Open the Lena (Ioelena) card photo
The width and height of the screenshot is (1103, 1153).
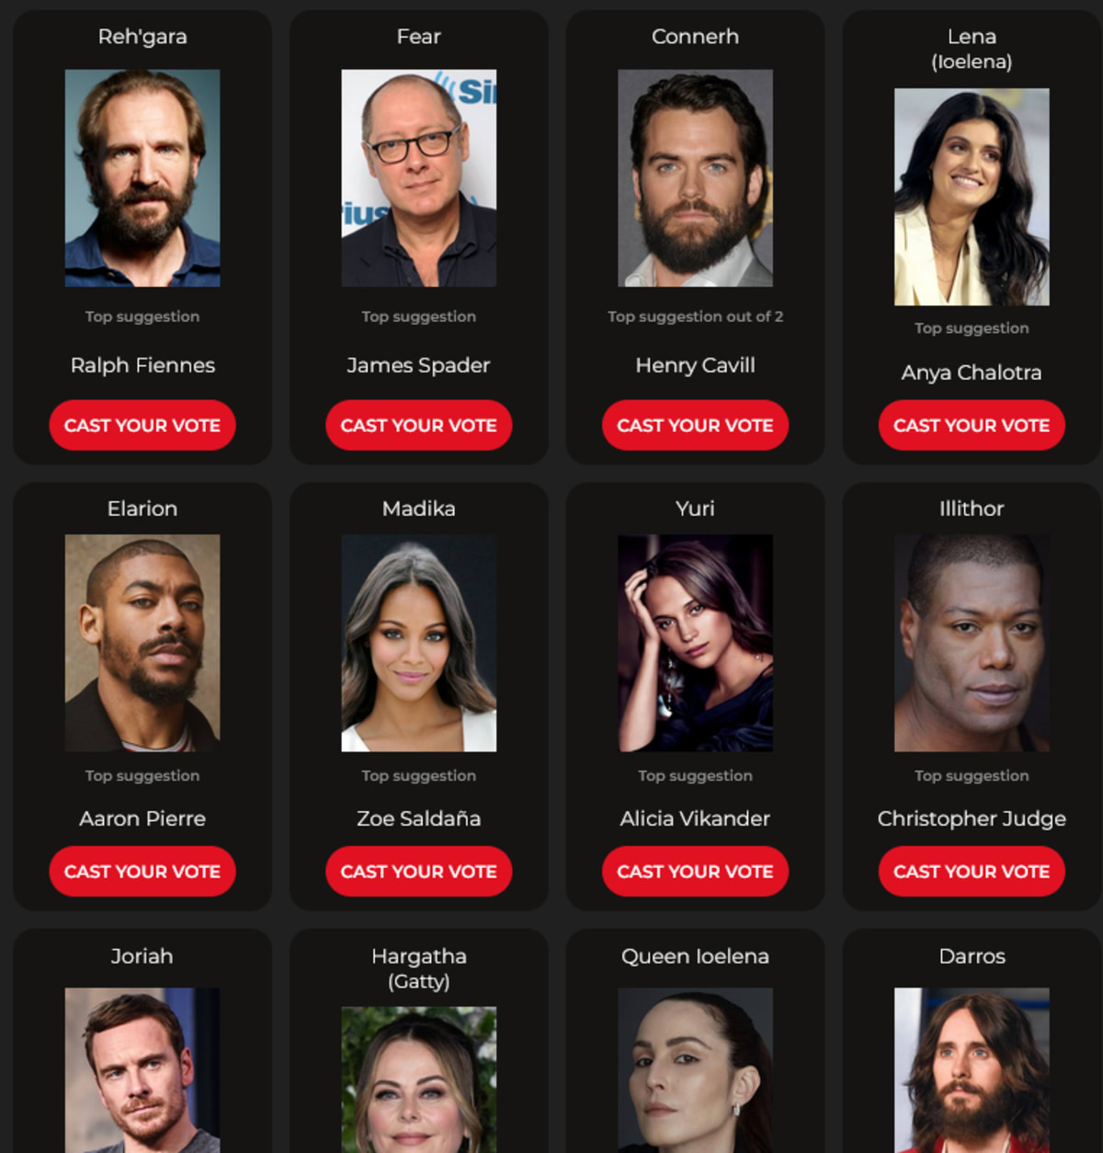coord(972,197)
